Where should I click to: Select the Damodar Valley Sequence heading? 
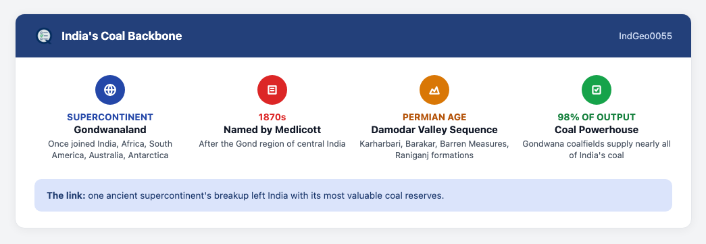pos(434,130)
